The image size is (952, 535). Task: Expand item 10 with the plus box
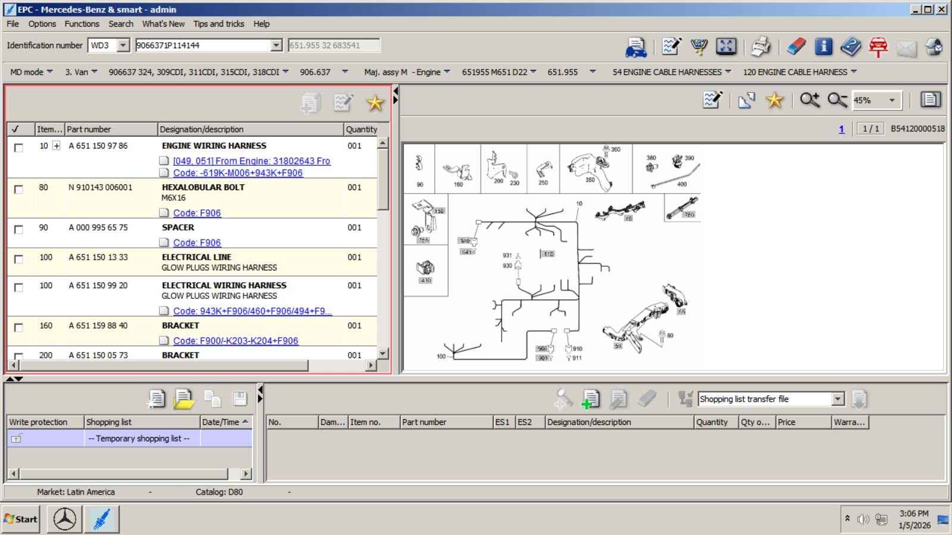click(57, 146)
